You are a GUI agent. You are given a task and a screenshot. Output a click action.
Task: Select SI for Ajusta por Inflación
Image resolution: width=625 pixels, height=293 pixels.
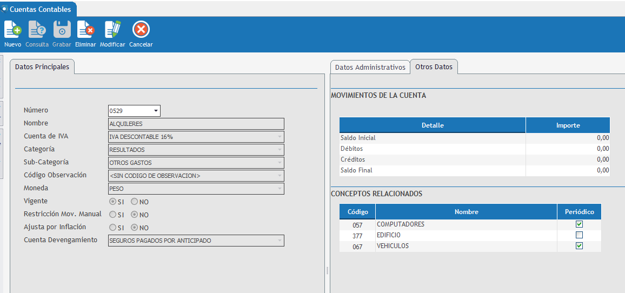point(113,228)
